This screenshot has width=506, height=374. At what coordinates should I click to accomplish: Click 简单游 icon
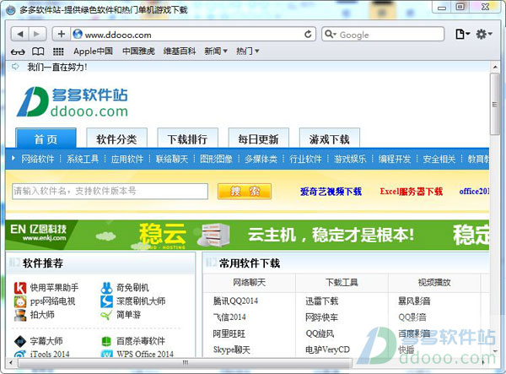click(106, 315)
